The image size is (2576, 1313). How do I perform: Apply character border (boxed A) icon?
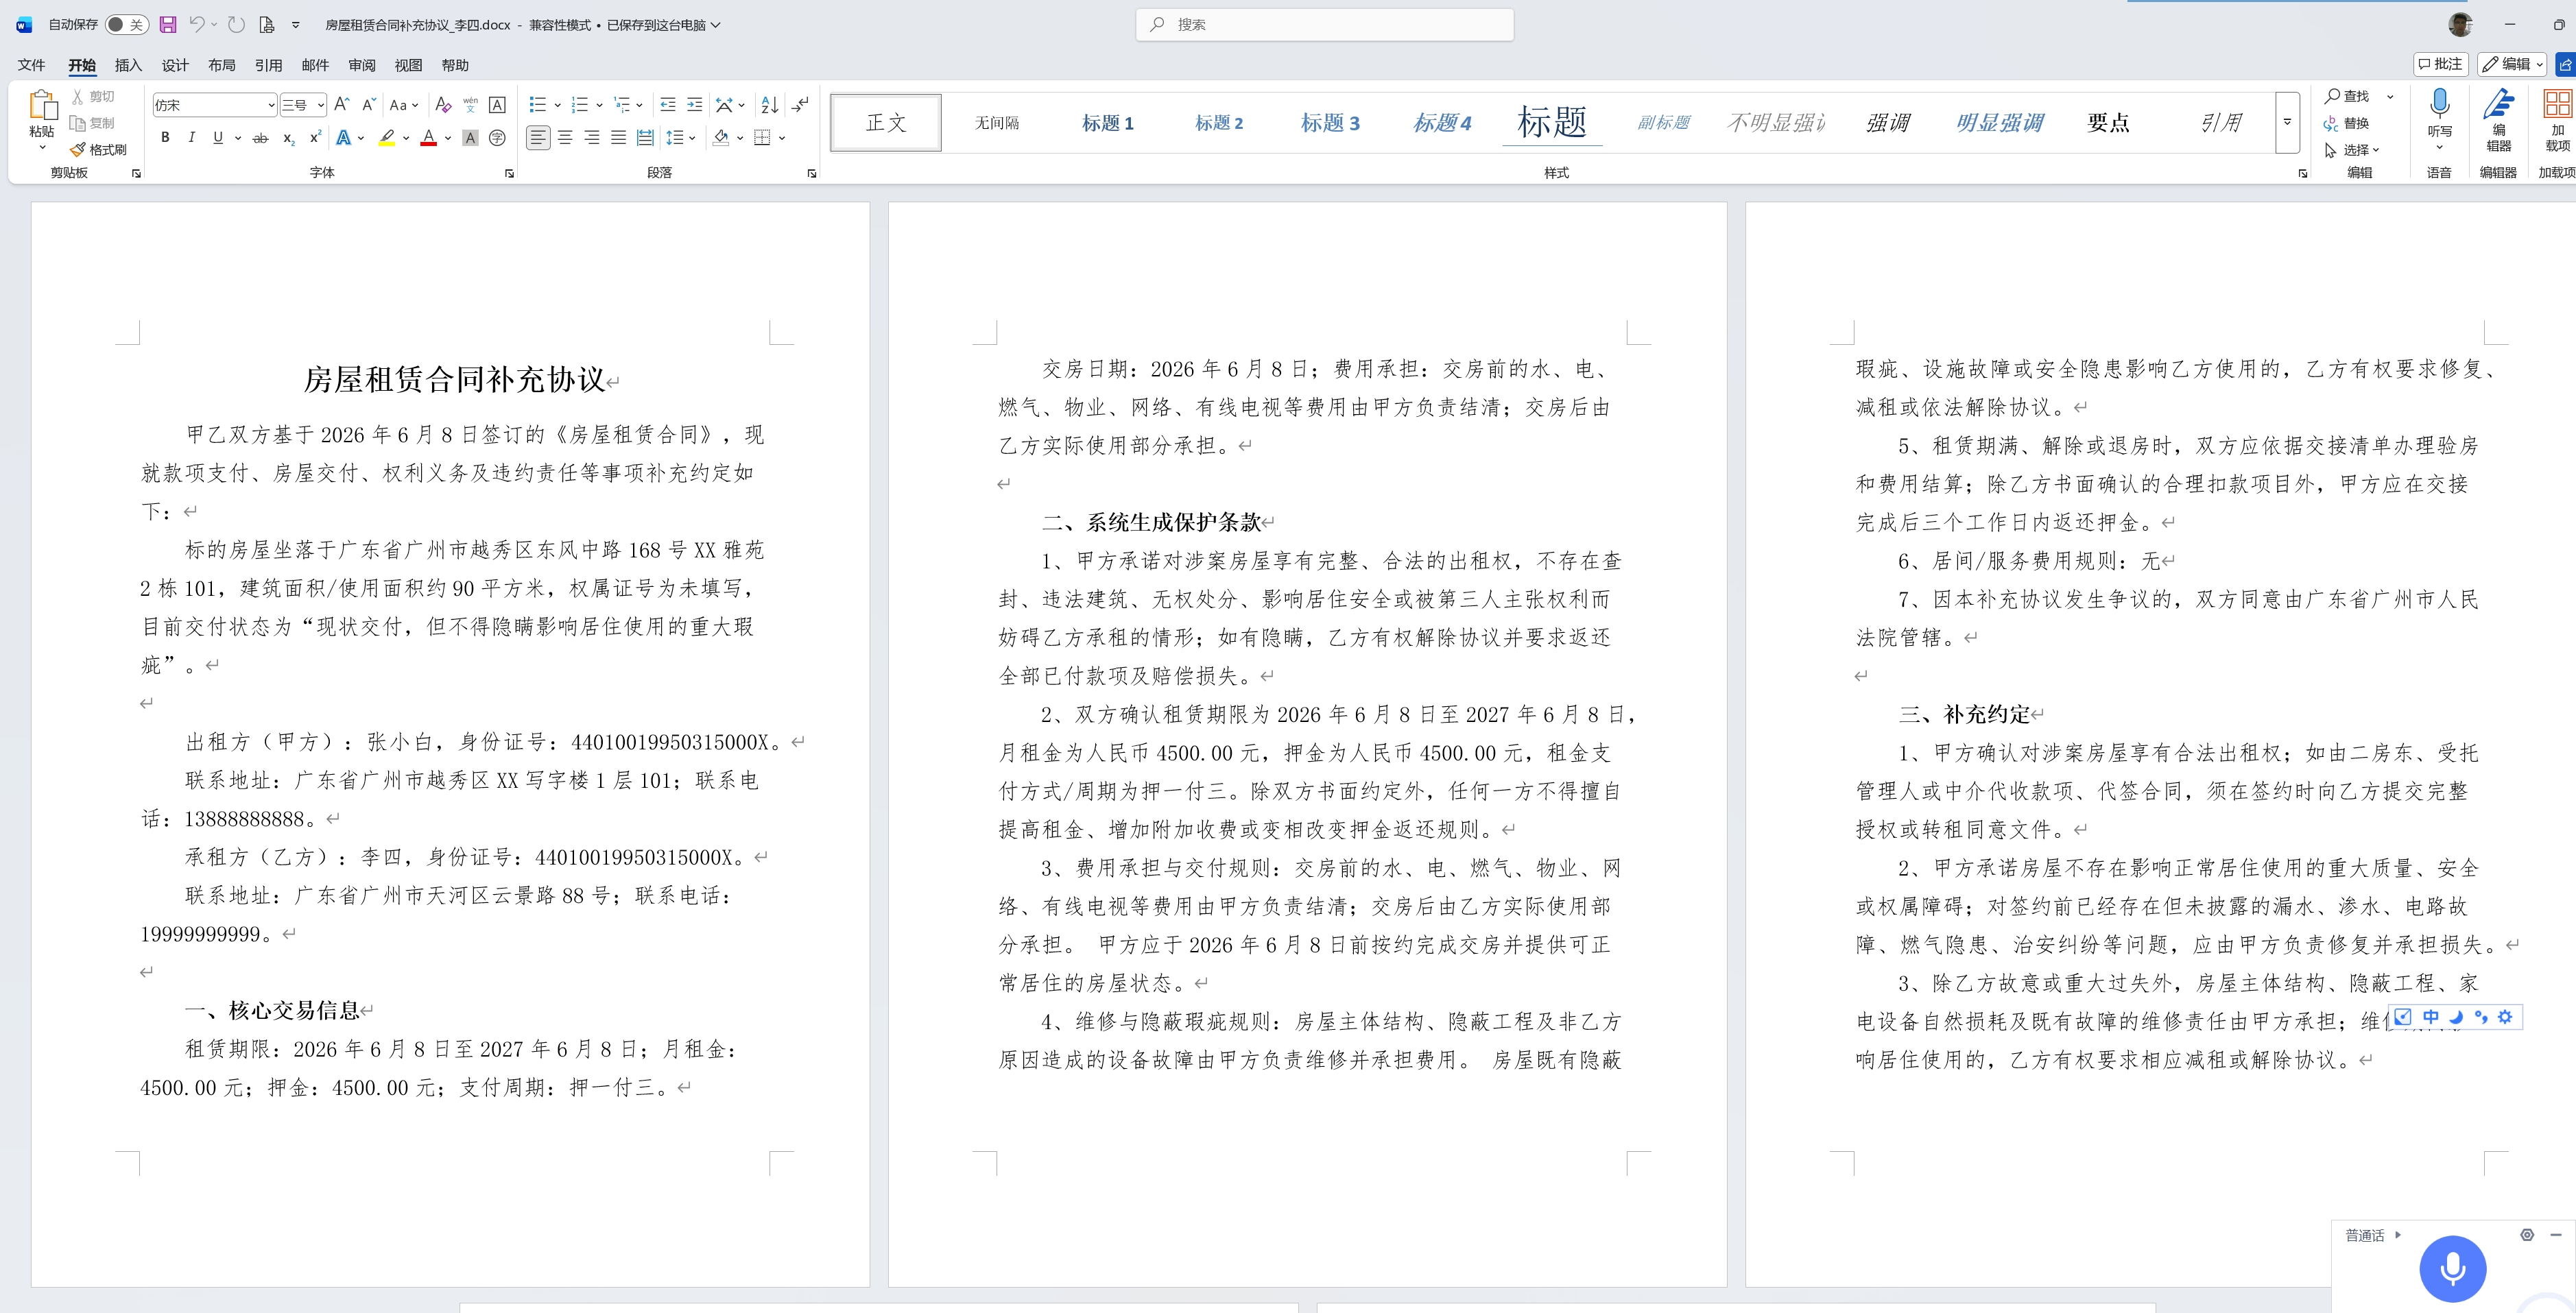[x=497, y=105]
